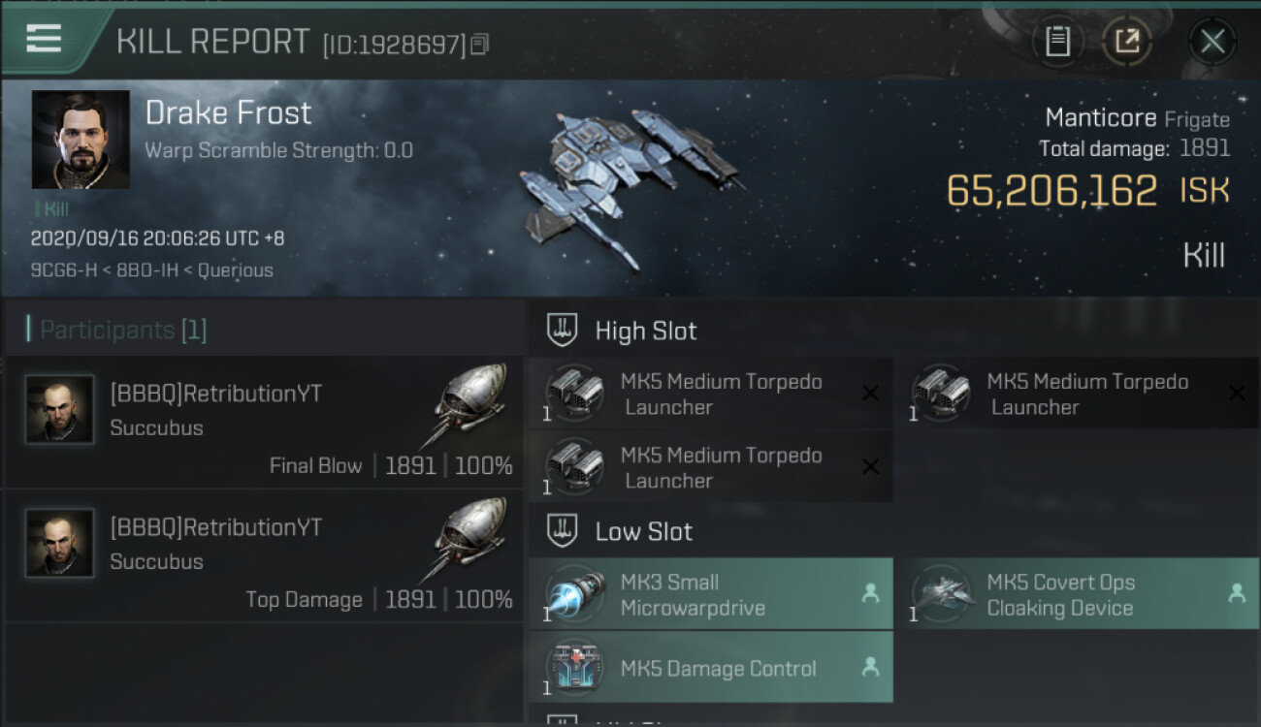The width and height of the screenshot is (1261, 727).
Task: Click the Querious location link
Action: 236,270
